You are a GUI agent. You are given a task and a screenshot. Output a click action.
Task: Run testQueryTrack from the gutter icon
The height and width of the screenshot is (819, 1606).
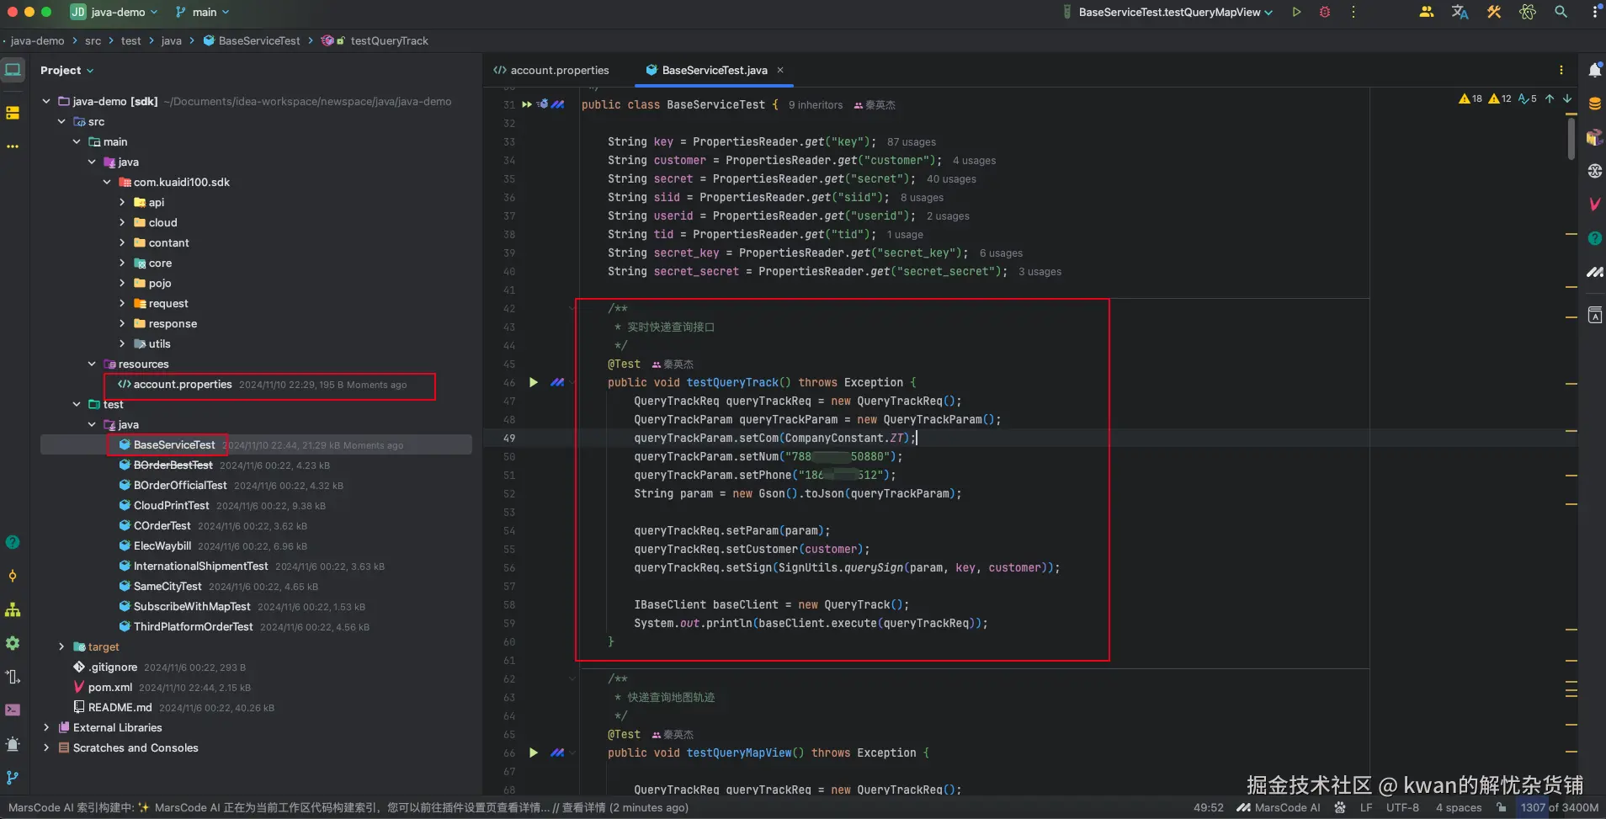[534, 382]
